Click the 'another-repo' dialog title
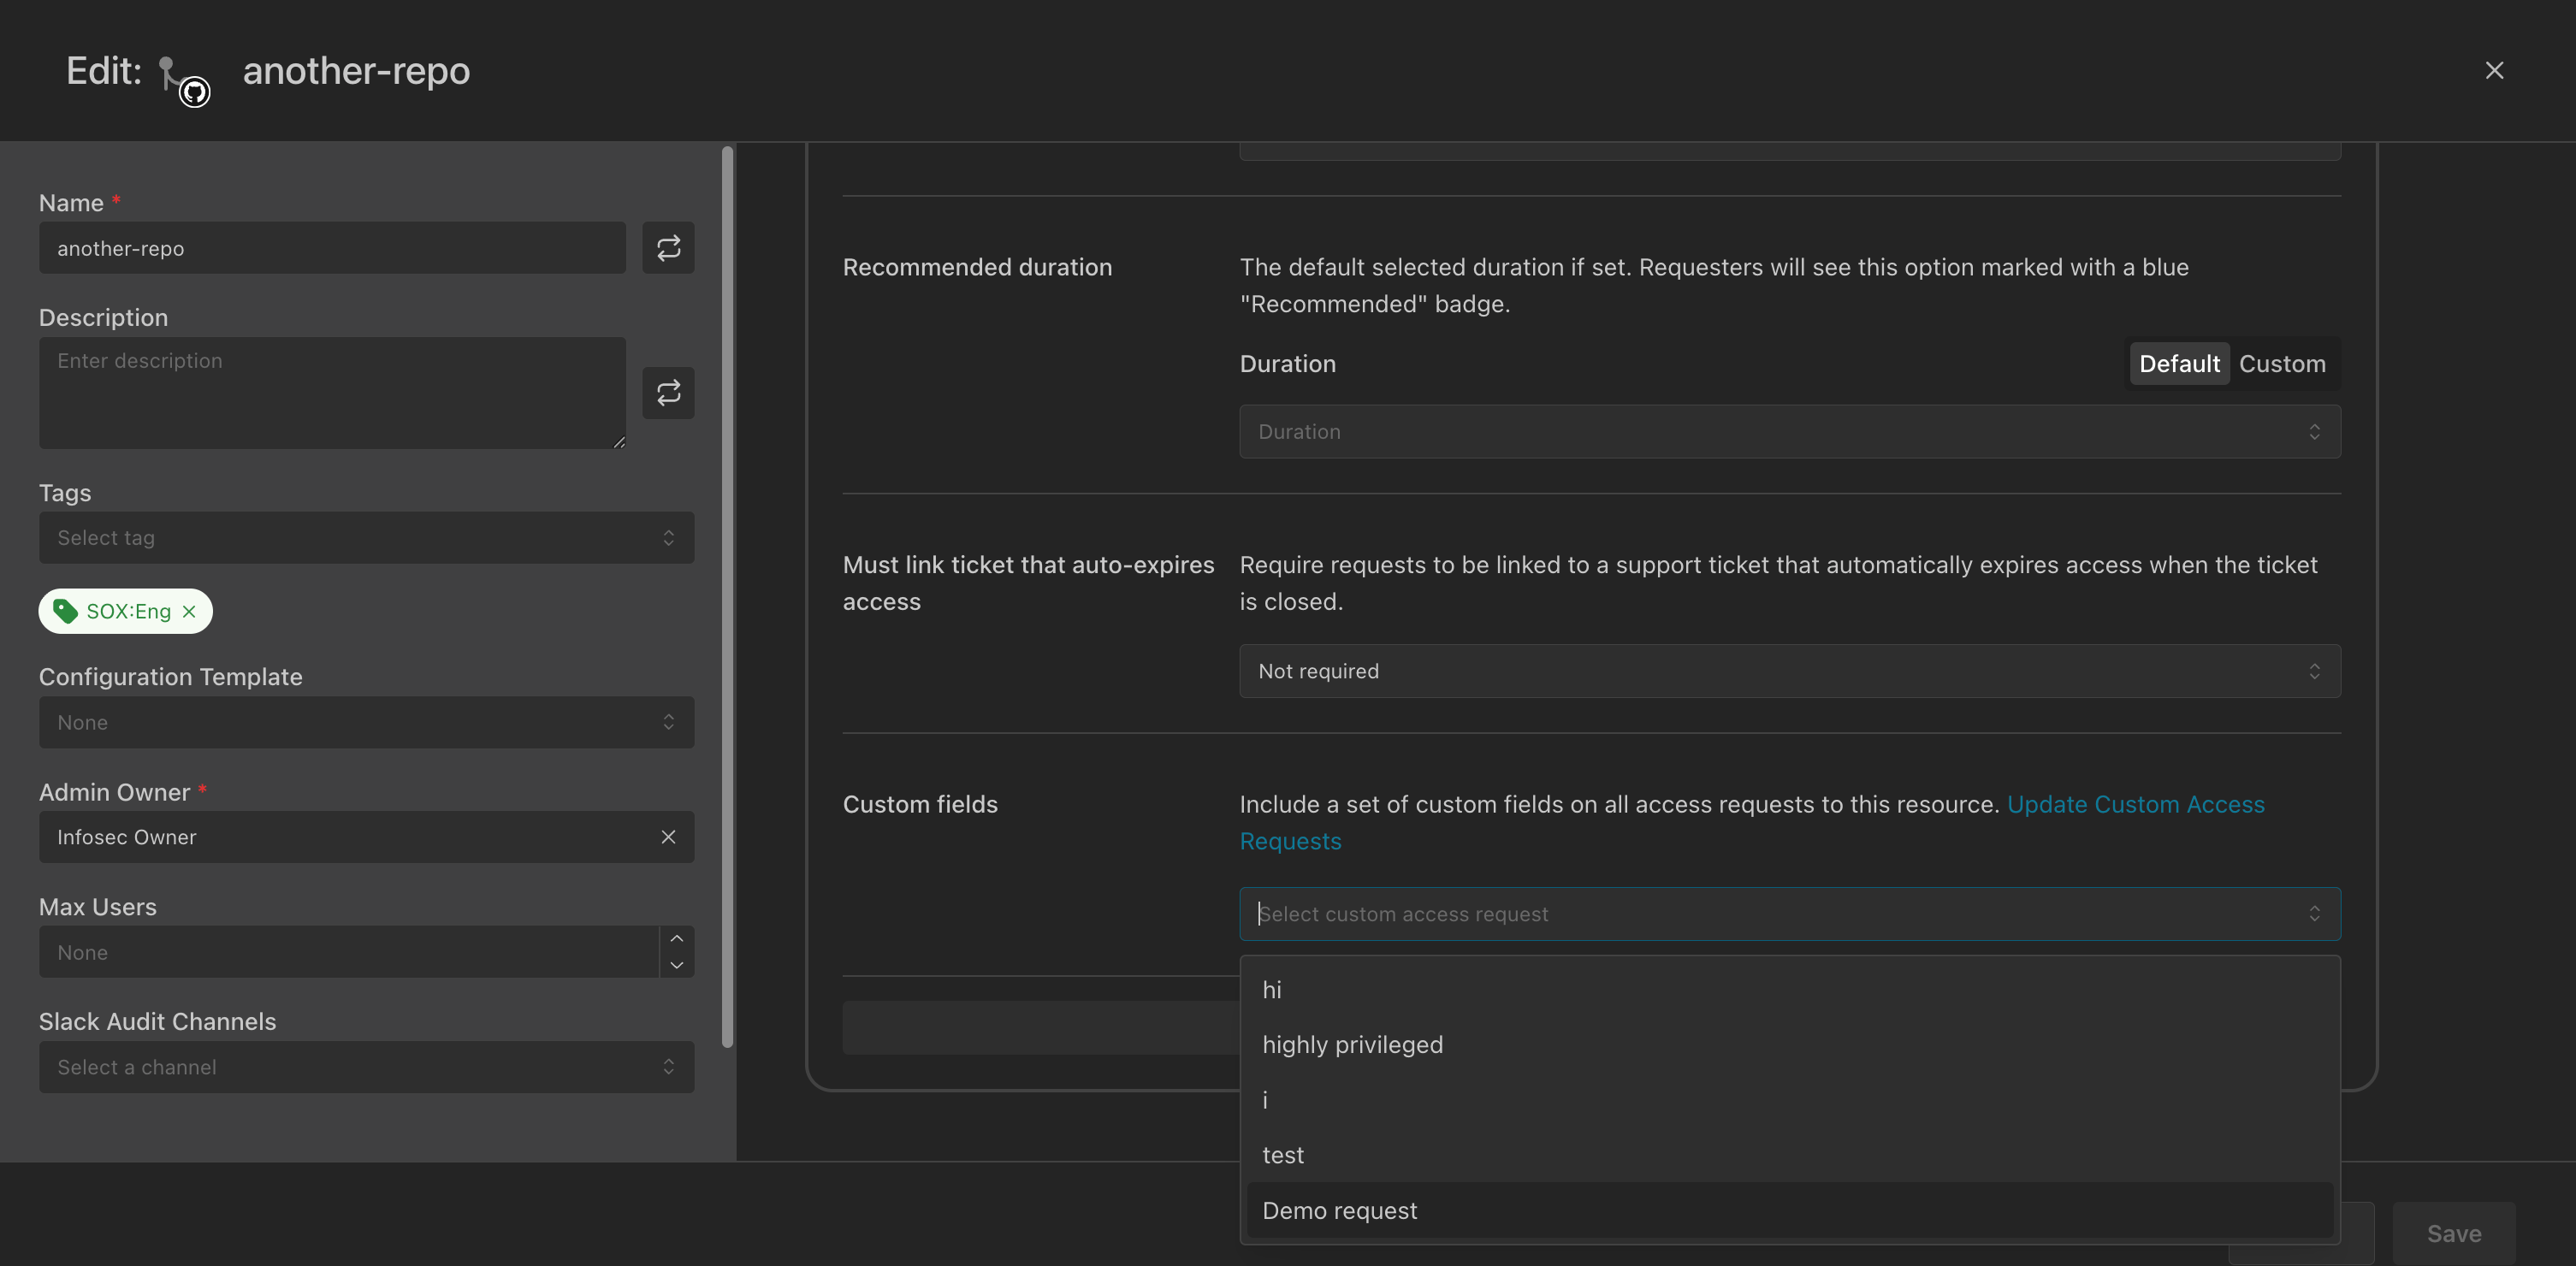 point(356,71)
